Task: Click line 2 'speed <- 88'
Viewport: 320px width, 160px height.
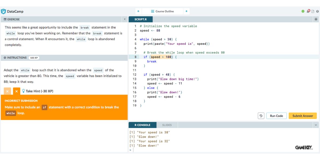Action: 150,30
